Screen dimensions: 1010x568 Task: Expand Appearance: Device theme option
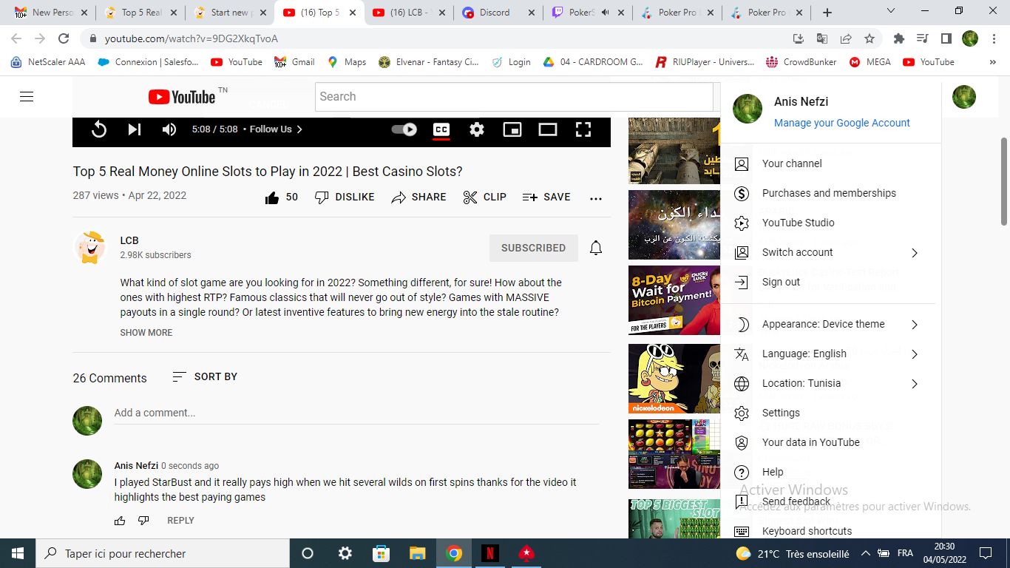coord(831,324)
